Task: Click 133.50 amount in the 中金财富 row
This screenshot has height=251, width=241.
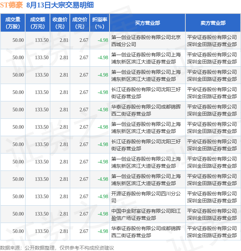Action: click(x=42, y=214)
